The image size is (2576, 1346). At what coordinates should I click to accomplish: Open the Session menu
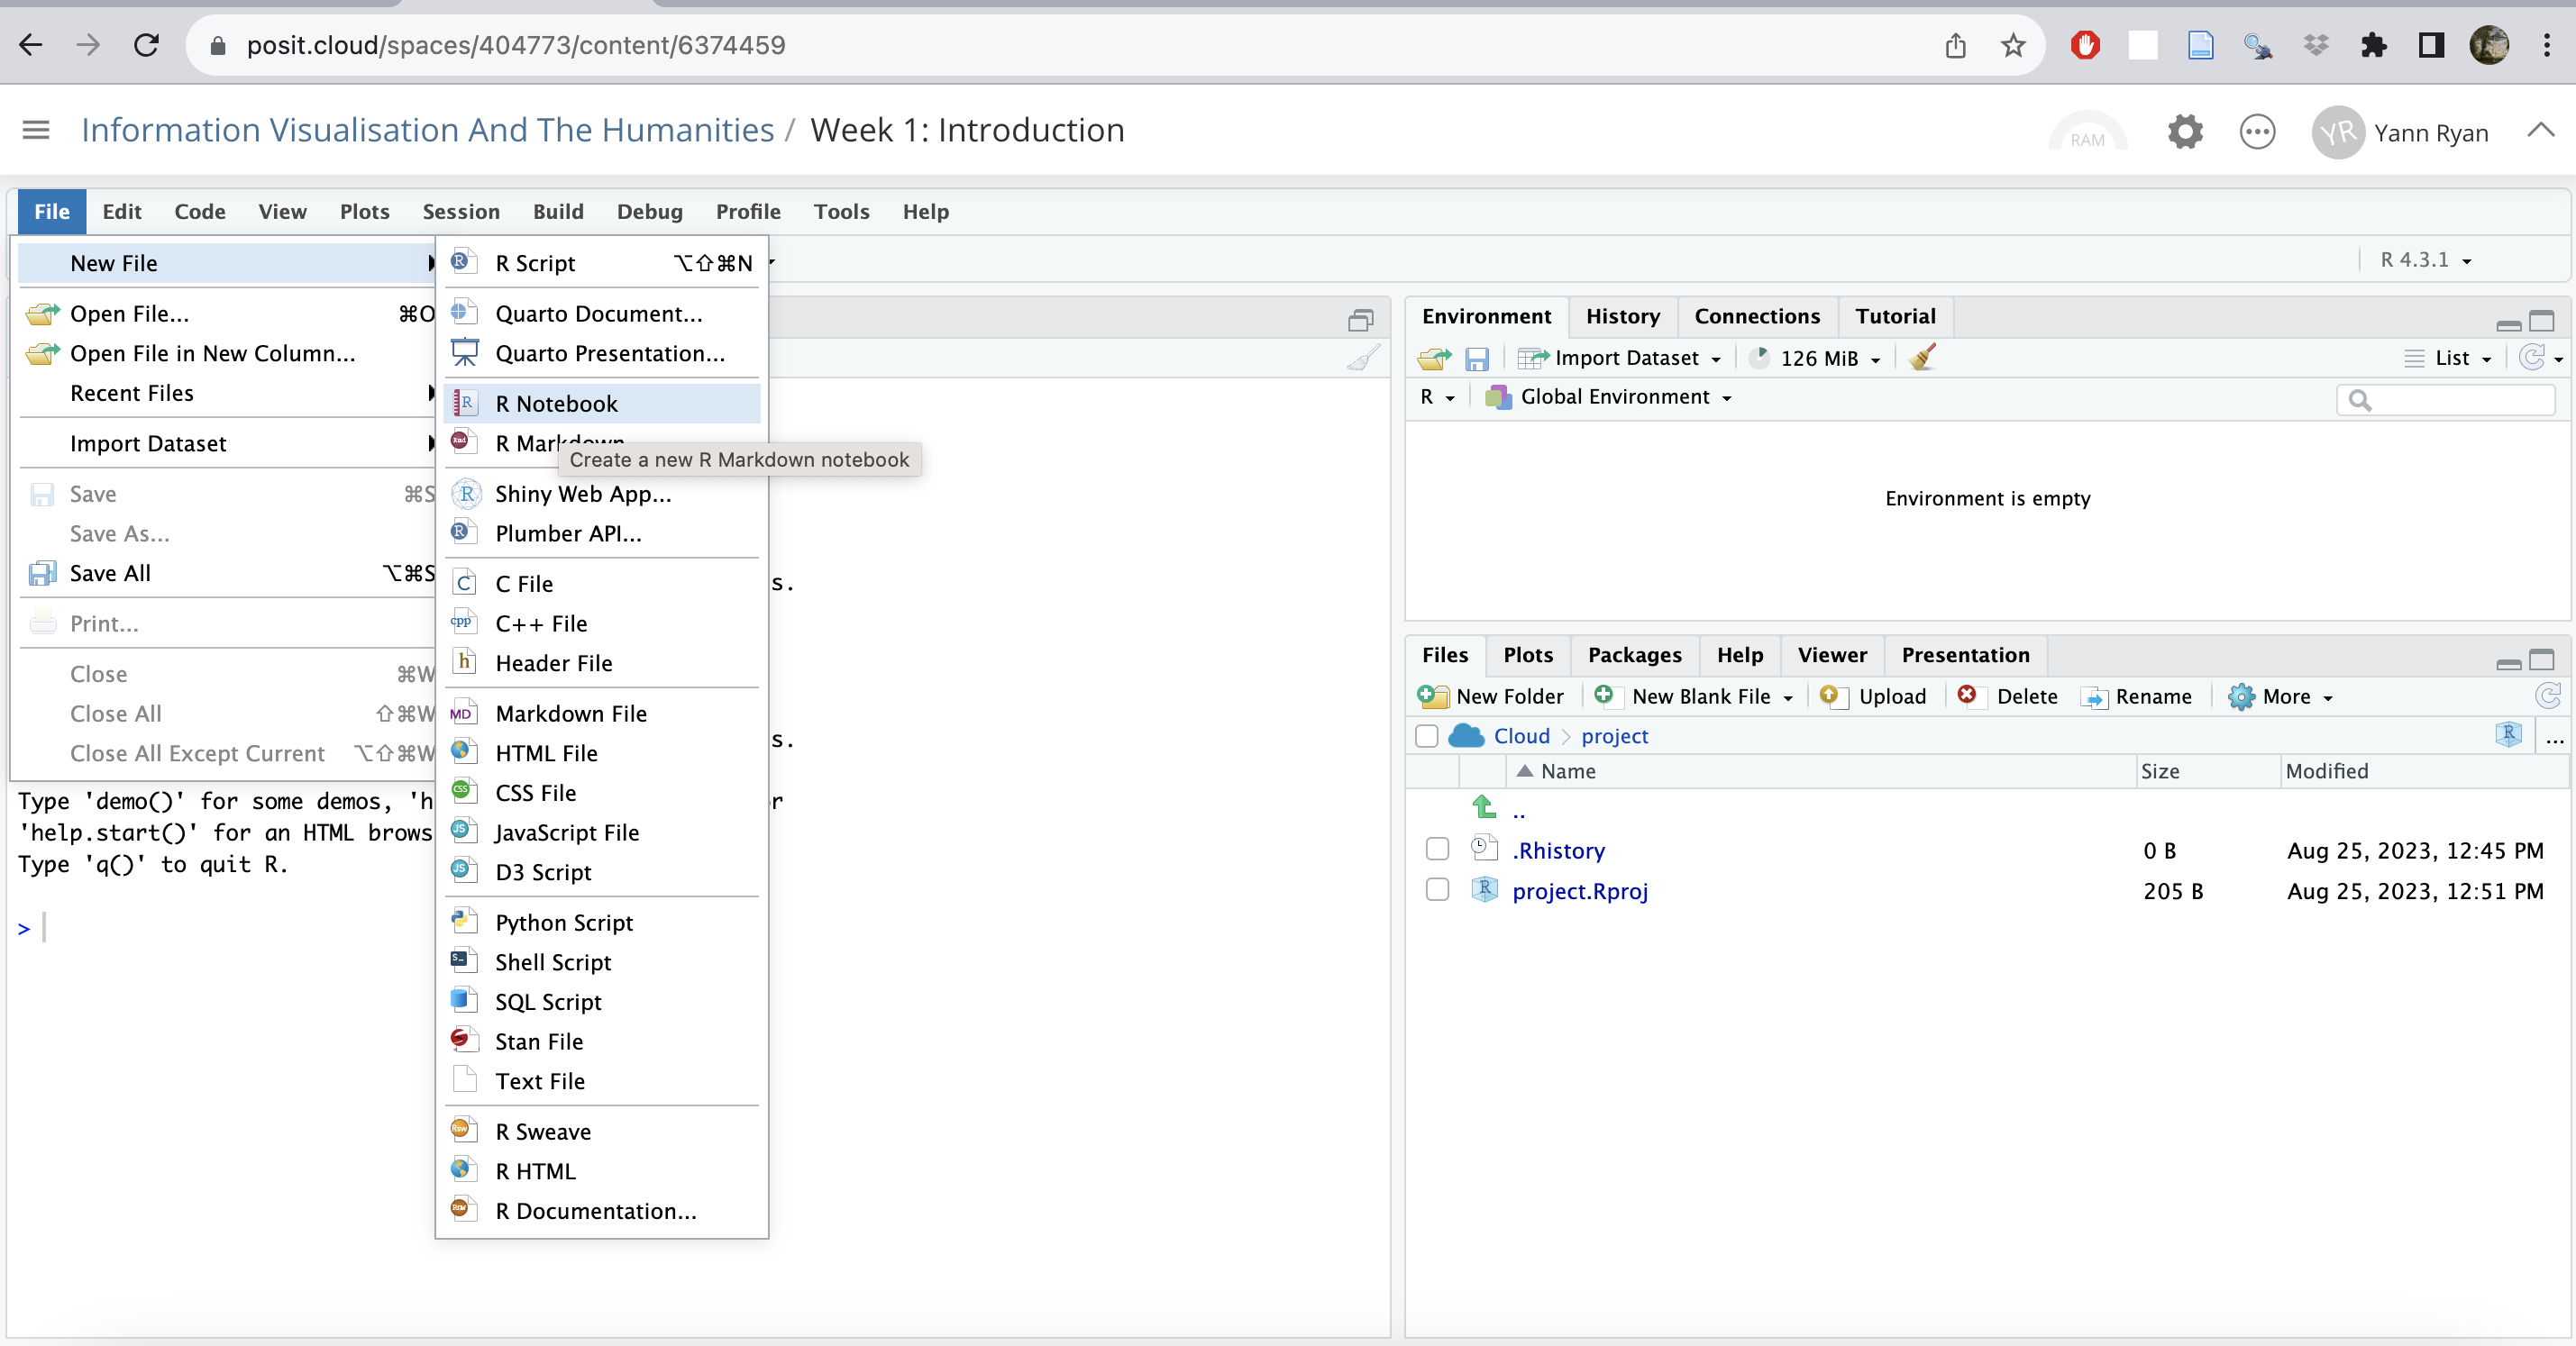[x=460, y=212]
